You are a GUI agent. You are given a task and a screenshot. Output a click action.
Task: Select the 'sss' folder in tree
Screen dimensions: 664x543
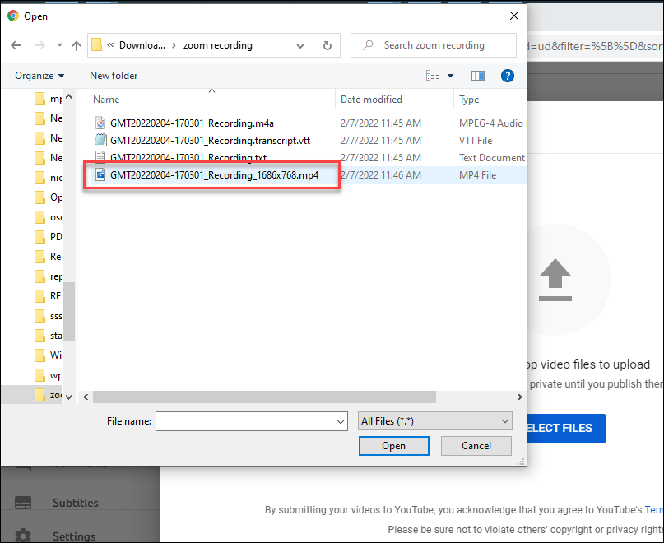[x=48, y=316]
